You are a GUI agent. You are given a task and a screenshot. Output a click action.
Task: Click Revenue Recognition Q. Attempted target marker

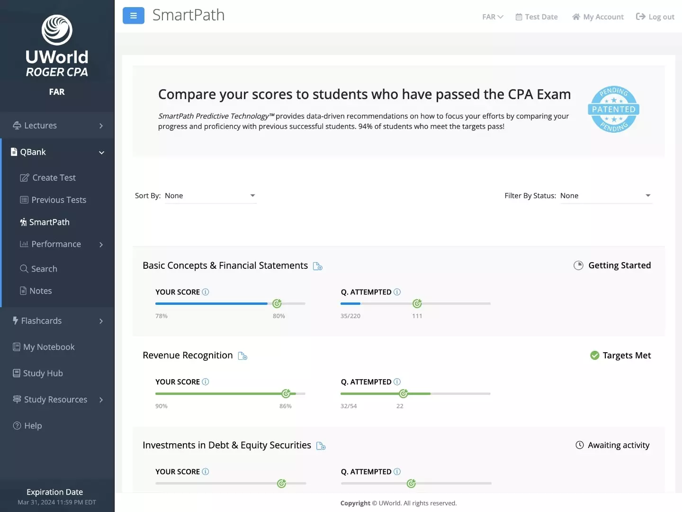coord(404,393)
